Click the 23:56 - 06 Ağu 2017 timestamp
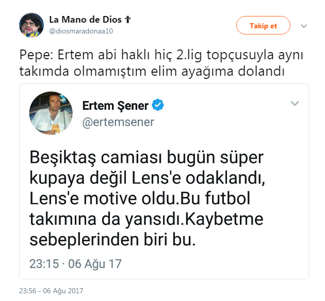Image resolution: width=325 pixels, height=301 pixels. pos(51,291)
